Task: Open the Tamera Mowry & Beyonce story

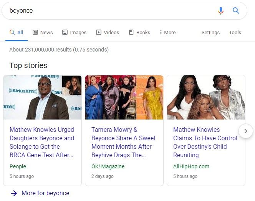Action: tap(123, 142)
